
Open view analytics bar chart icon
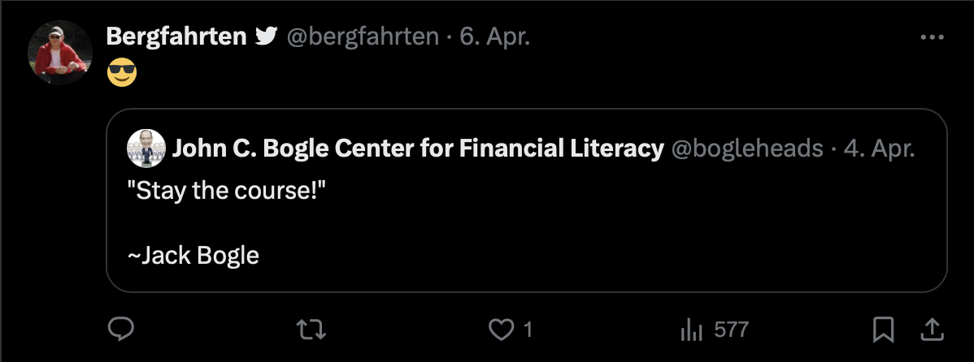[x=690, y=329]
